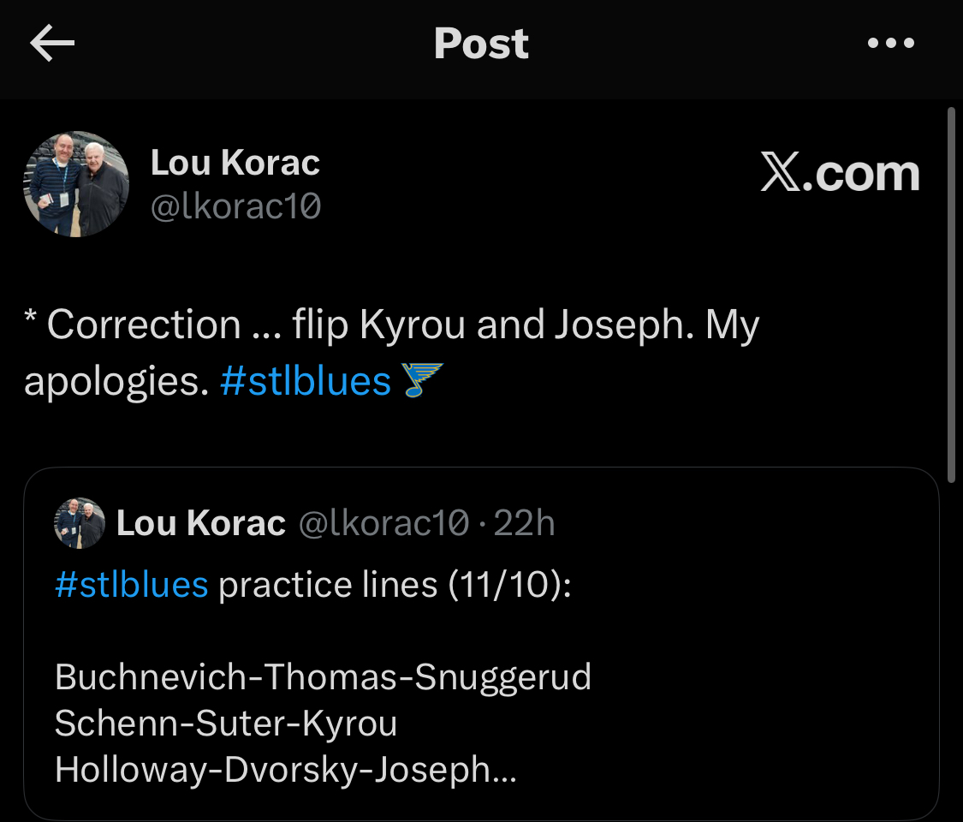Tap the small avatar in quoted post
This screenshot has width=963, height=822.
pos(80,523)
